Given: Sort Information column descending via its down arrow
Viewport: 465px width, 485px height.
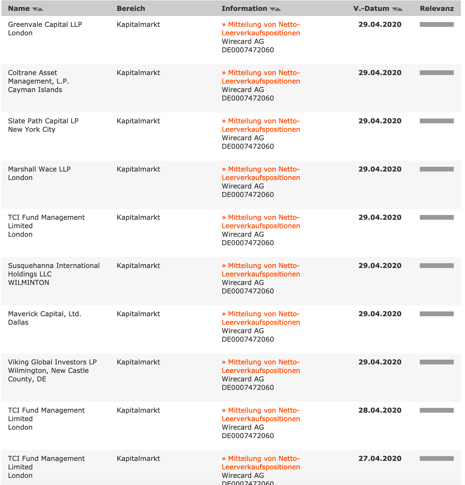Looking at the screenshot, I should (273, 9).
